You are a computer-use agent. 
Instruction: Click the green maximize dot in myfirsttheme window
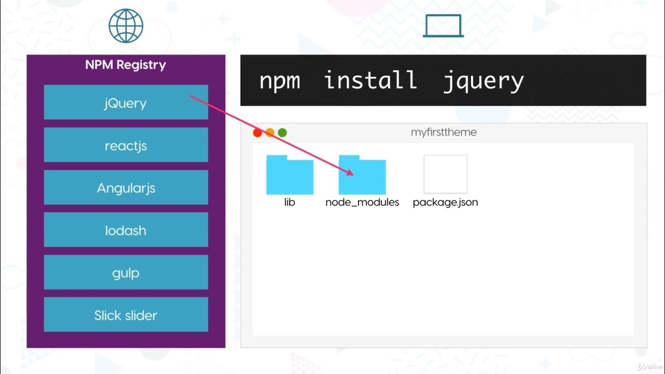point(282,132)
